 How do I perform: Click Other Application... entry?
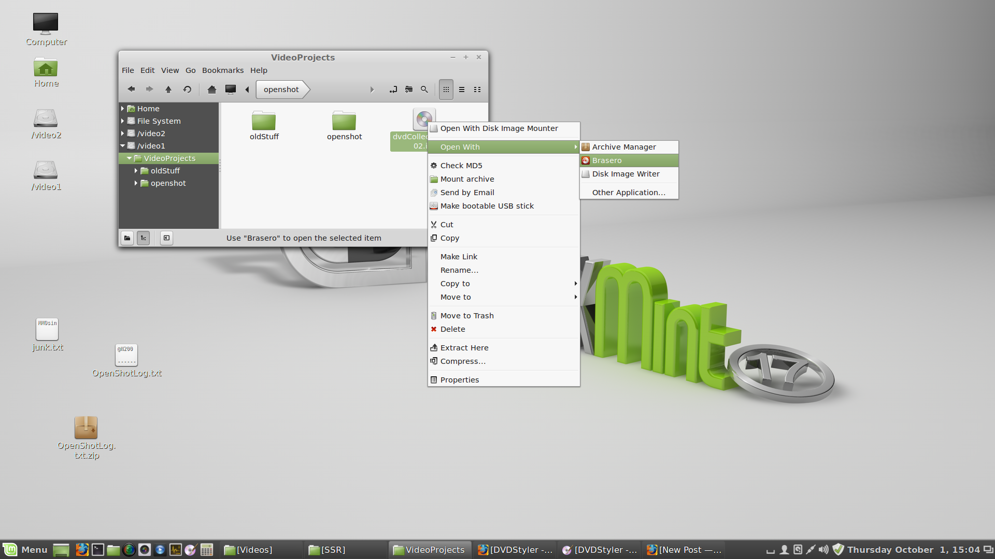coord(629,193)
